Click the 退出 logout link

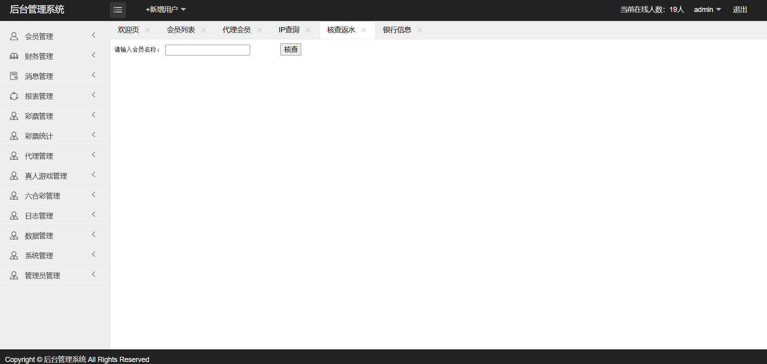pyautogui.click(x=739, y=10)
